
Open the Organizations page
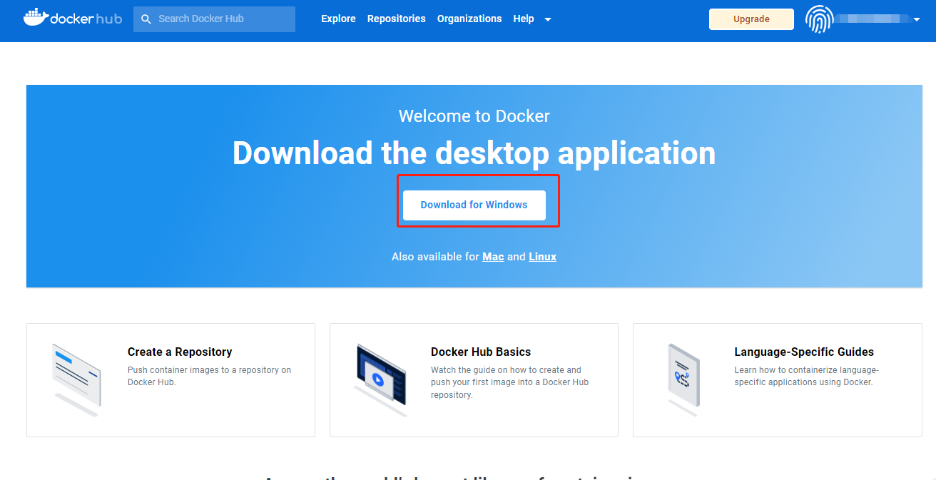[x=469, y=19]
